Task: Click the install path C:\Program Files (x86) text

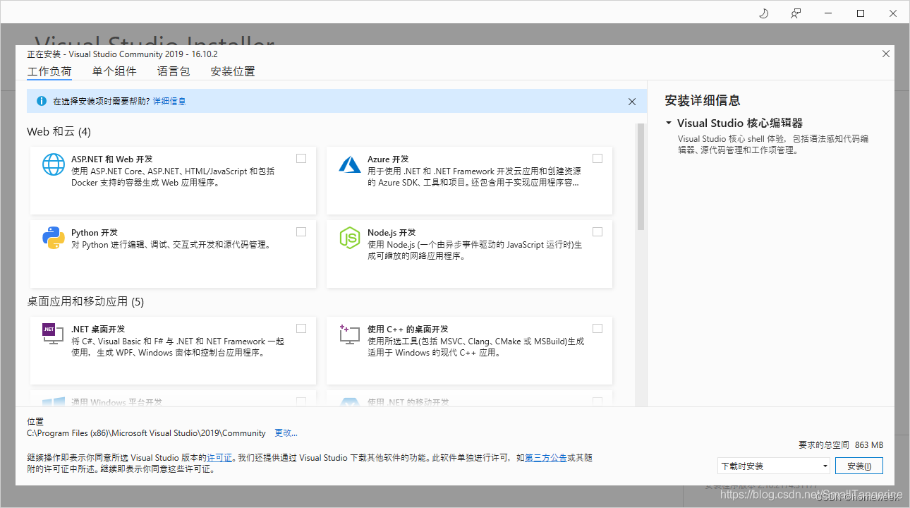Action: tap(146, 433)
